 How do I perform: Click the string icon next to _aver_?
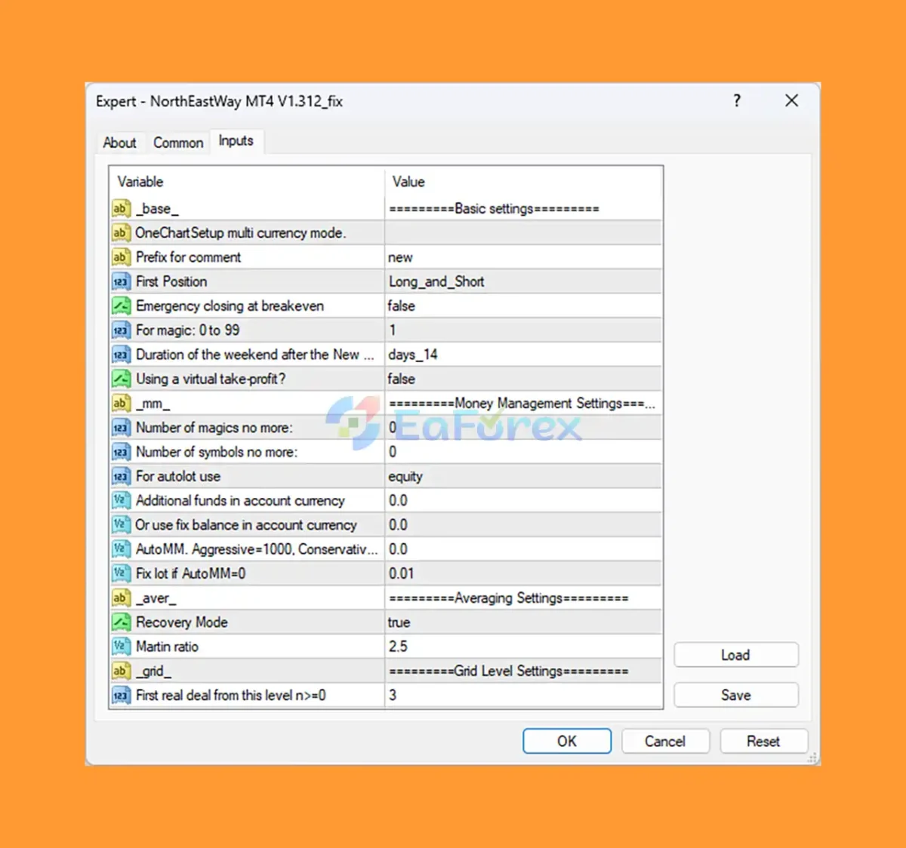click(x=121, y=598)
